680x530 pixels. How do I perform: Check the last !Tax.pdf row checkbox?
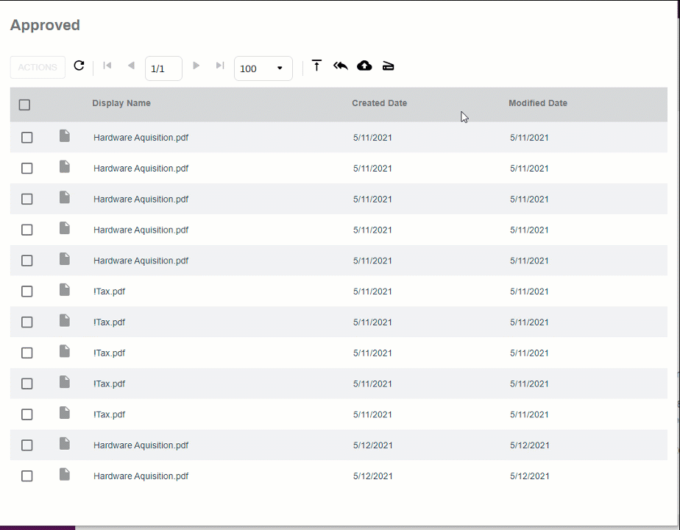(x=27, y=414)
